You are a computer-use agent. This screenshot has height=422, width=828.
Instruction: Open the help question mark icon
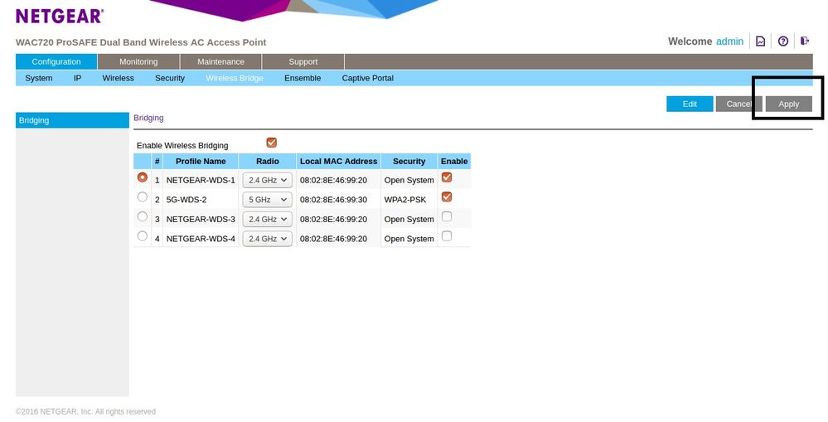(x=783, y=41)
